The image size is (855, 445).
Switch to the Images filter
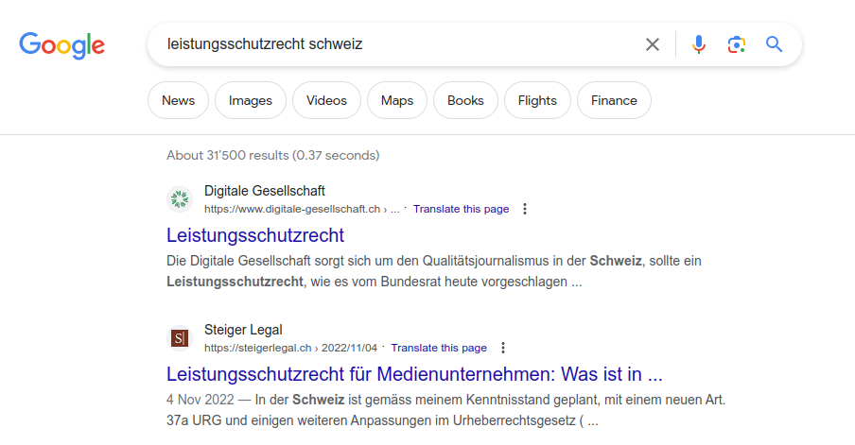(x=251, y=100)
